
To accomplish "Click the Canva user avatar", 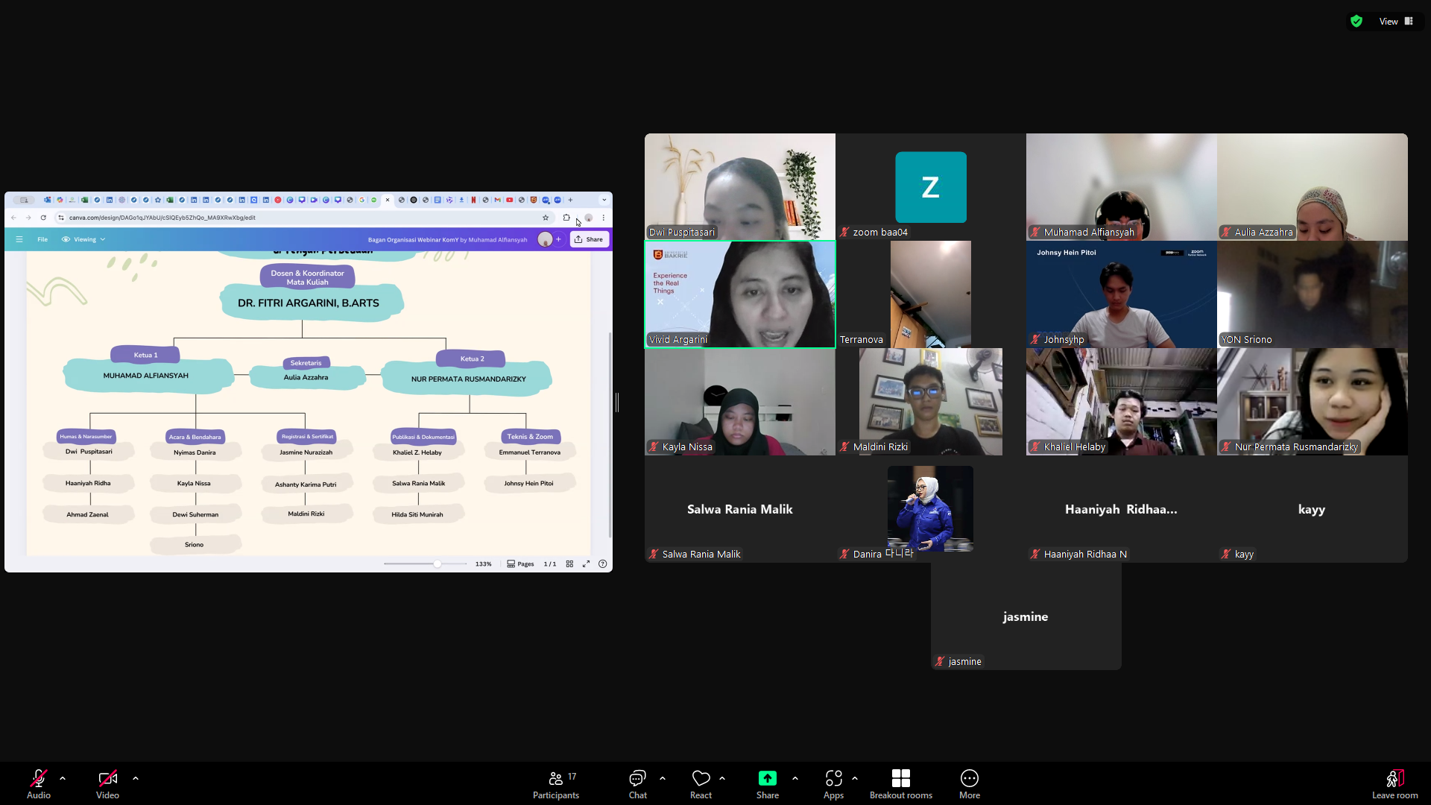I will click(546, 239).
